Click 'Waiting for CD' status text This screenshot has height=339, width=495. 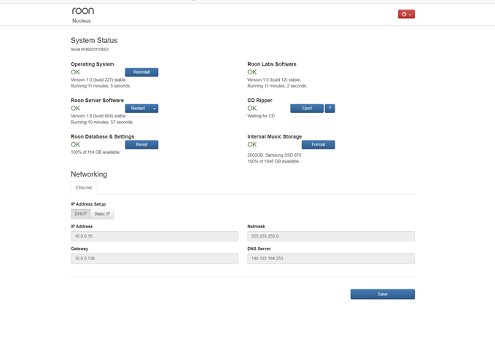coord(261,116)
